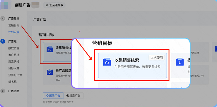Navigate to 预算与出价 section
The width and height of the screenshot is (217, 107).
click(15, 75)
